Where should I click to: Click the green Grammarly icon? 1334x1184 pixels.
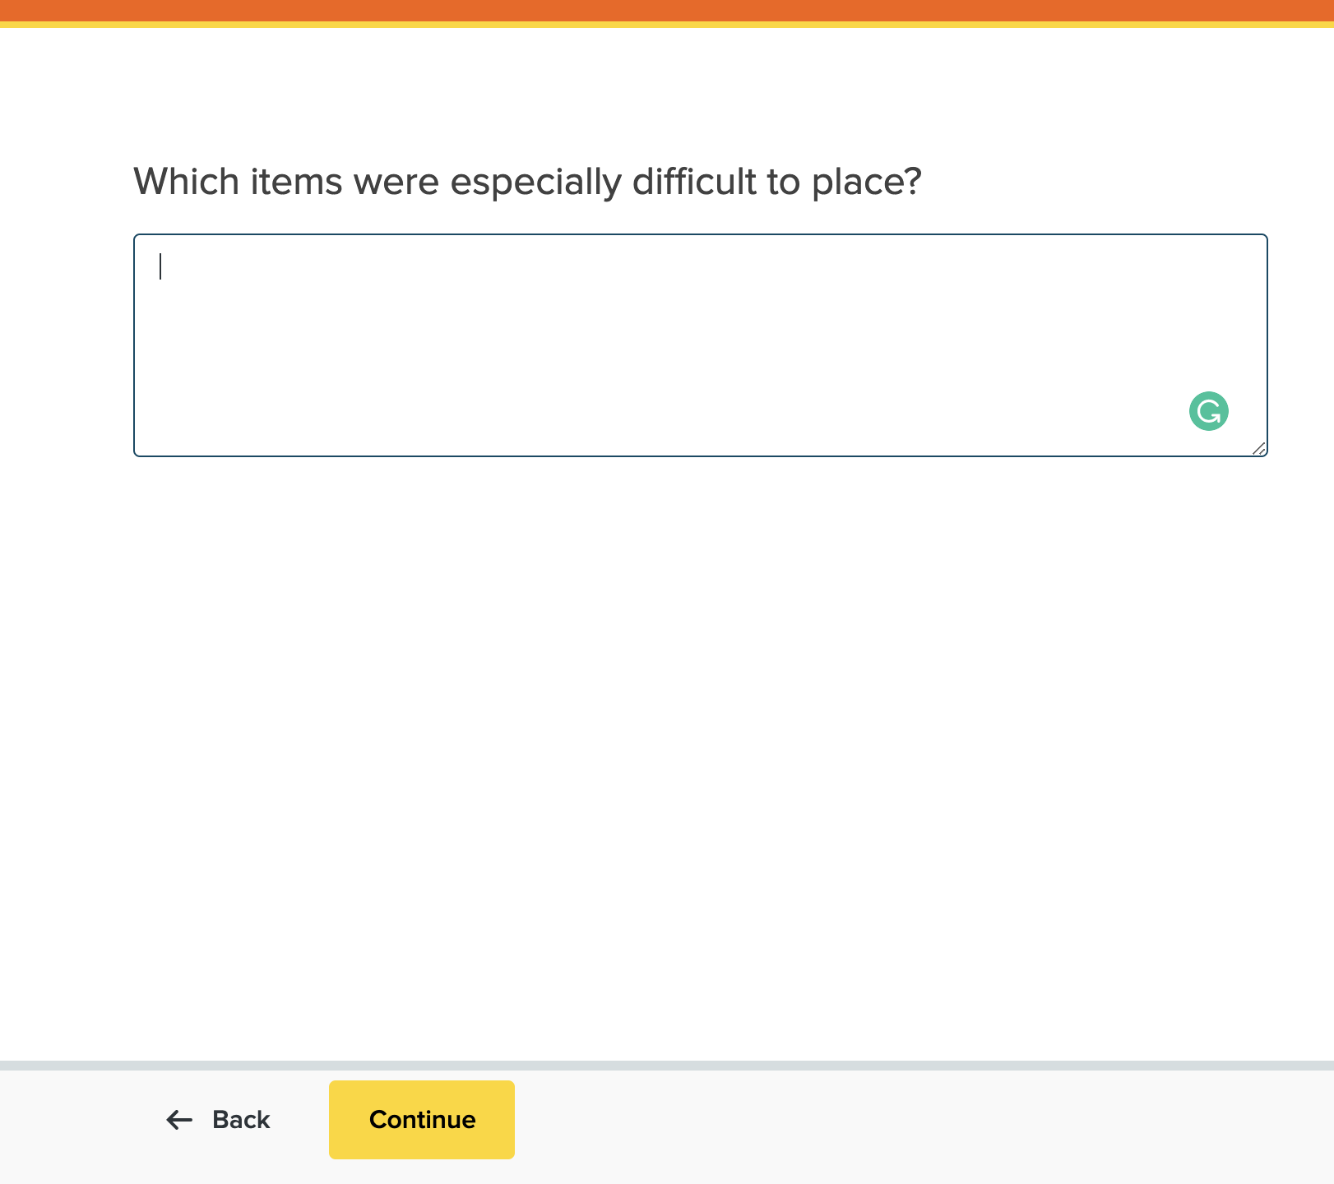[1208, 411]
